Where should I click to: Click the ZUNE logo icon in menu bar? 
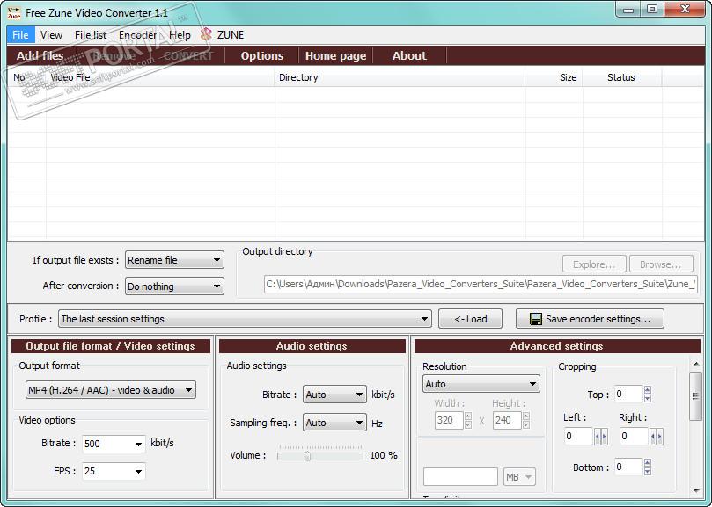pos(206,34)
